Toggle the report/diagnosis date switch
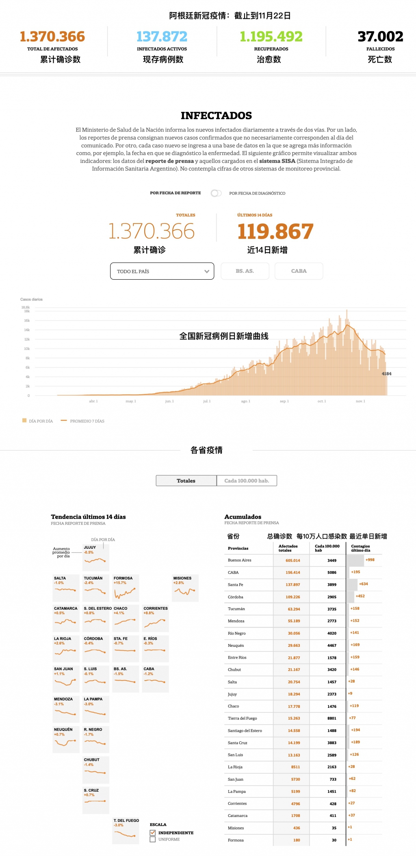Image resolution: width=416 pixels, height=856 pixels. coord(216,193)
